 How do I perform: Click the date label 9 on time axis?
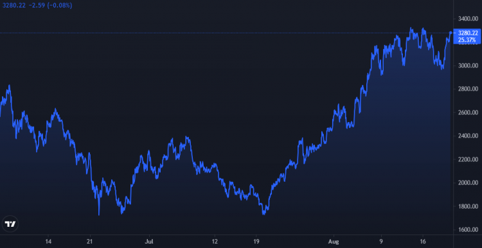[x=381, y=242]
